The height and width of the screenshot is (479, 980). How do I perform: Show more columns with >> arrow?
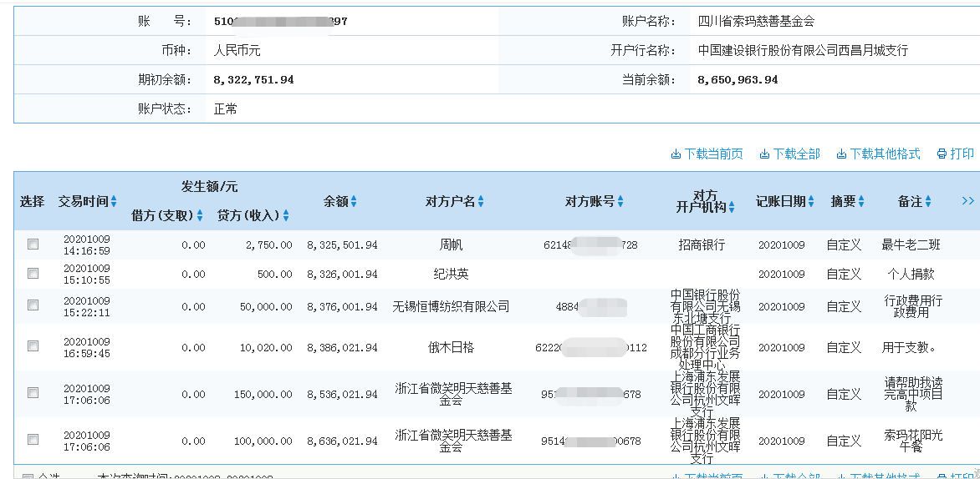tap(968, 201)
